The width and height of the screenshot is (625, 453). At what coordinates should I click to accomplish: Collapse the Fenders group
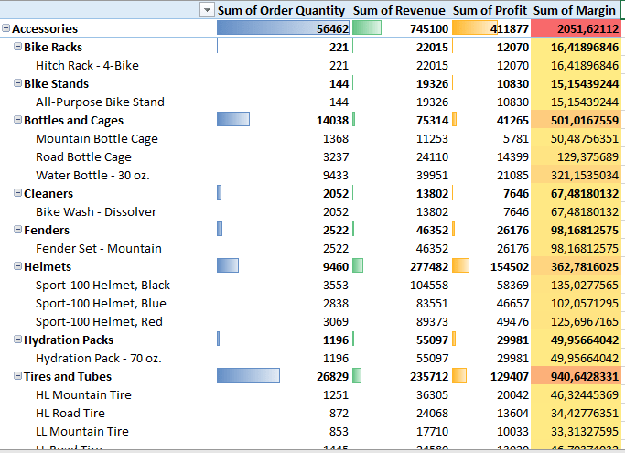(17, 230)
